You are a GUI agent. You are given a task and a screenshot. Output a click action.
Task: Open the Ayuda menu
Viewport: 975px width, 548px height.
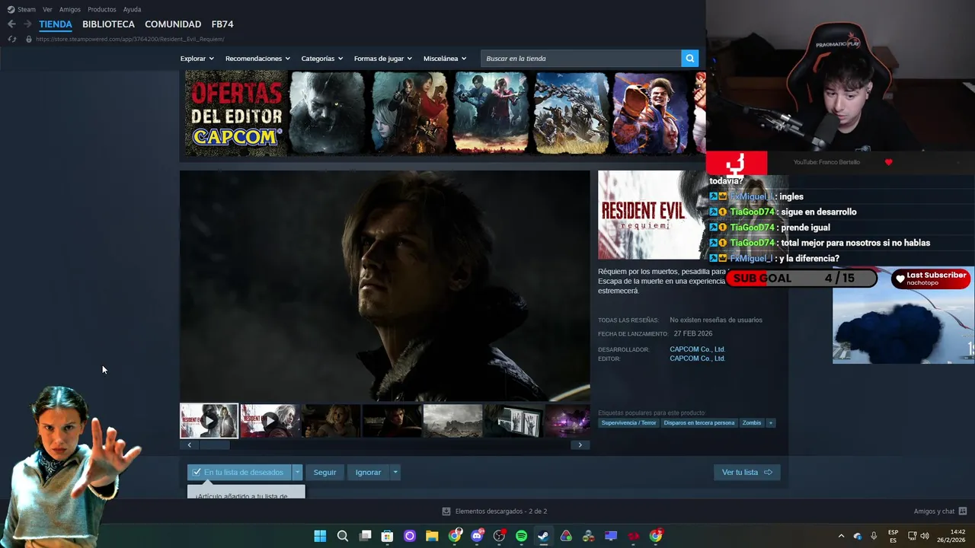(132, 9)
